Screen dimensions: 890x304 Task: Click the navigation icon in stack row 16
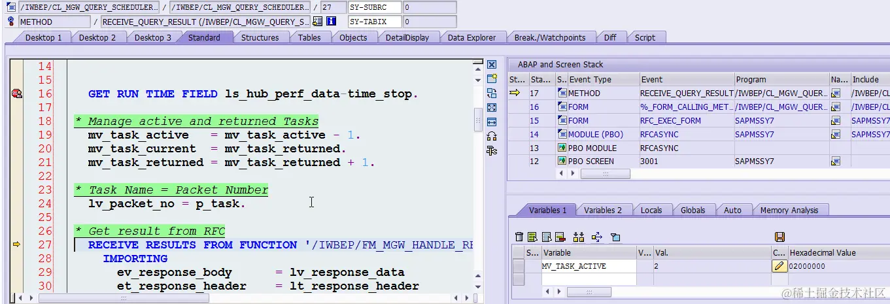click(x=835, y=107)
